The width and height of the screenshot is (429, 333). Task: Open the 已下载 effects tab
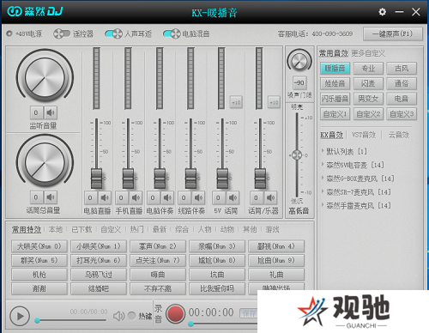tap(82, 229)
